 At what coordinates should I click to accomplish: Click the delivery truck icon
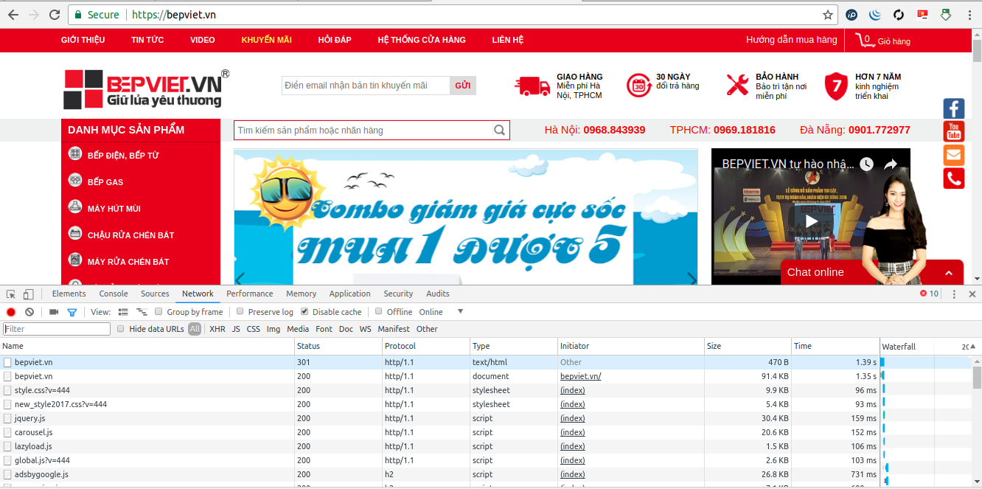click(532, 86)
